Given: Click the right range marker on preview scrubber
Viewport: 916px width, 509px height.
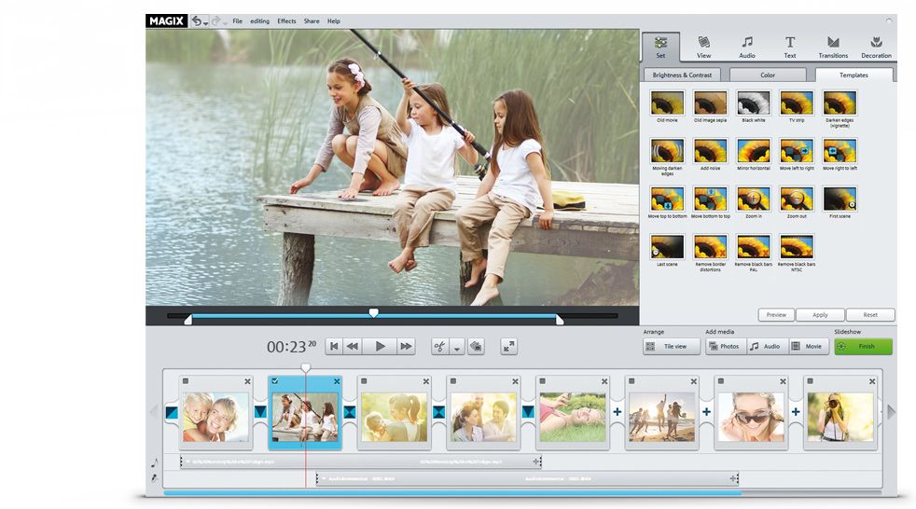Looking at the screenshot, I should pyautogui.click(x=560, y=320).
